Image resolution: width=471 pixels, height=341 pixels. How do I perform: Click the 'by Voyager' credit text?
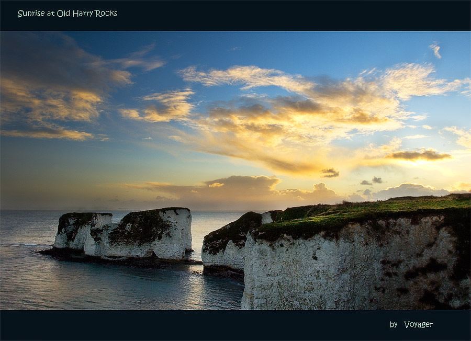coord(411,324)
